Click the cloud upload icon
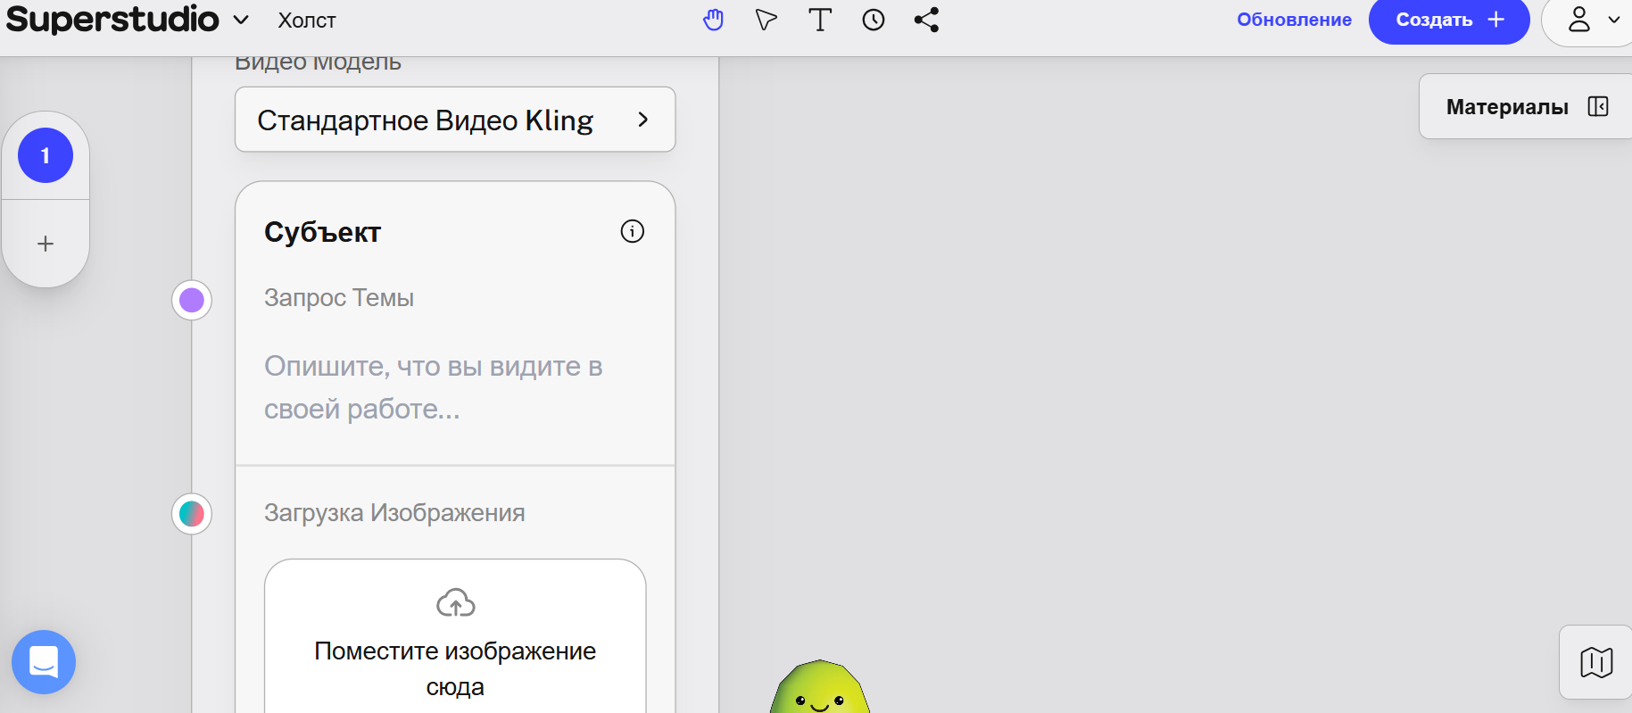 tap(455, 603)
